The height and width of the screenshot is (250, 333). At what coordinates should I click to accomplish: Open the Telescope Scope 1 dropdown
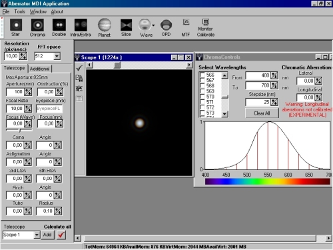coord(37,235)
